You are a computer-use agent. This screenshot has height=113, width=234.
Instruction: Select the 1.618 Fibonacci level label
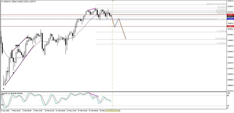221,38
